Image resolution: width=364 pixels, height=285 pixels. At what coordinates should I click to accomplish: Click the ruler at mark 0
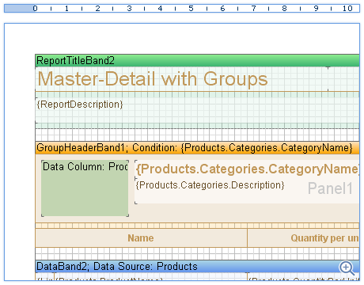pyautogui.click(x=35, y=9)
